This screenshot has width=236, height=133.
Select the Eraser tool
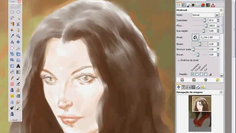point(12,84)
